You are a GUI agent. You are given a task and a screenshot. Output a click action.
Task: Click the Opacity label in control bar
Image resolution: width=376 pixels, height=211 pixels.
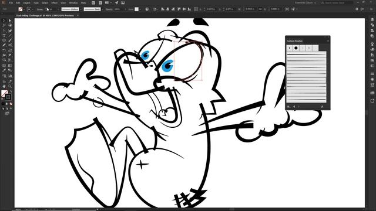click(x=109, y=9)
